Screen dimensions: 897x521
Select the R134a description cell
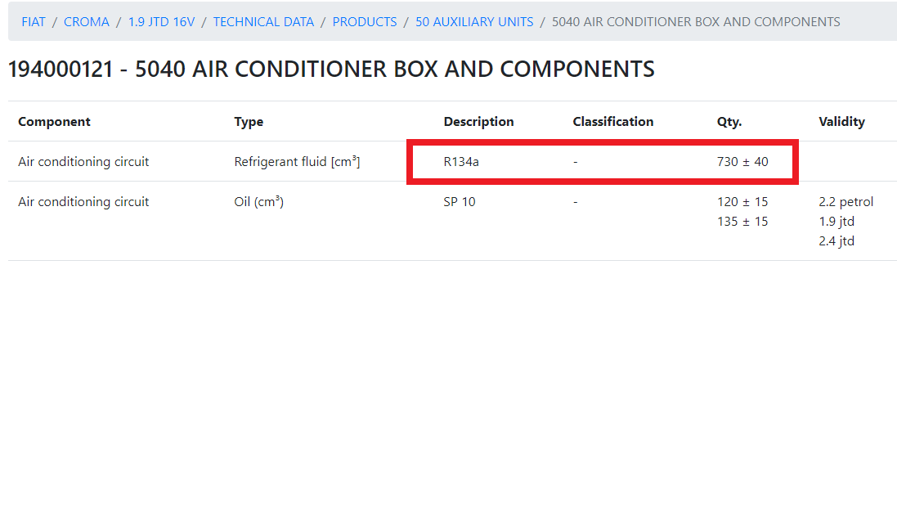461,162
